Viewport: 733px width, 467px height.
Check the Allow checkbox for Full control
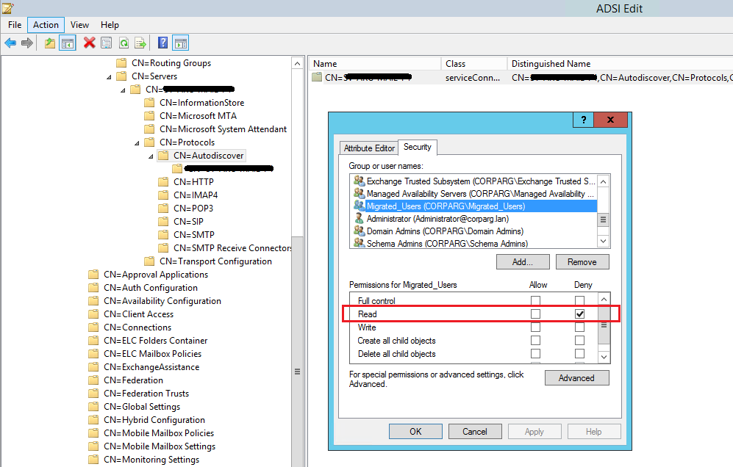coord(535,301)
